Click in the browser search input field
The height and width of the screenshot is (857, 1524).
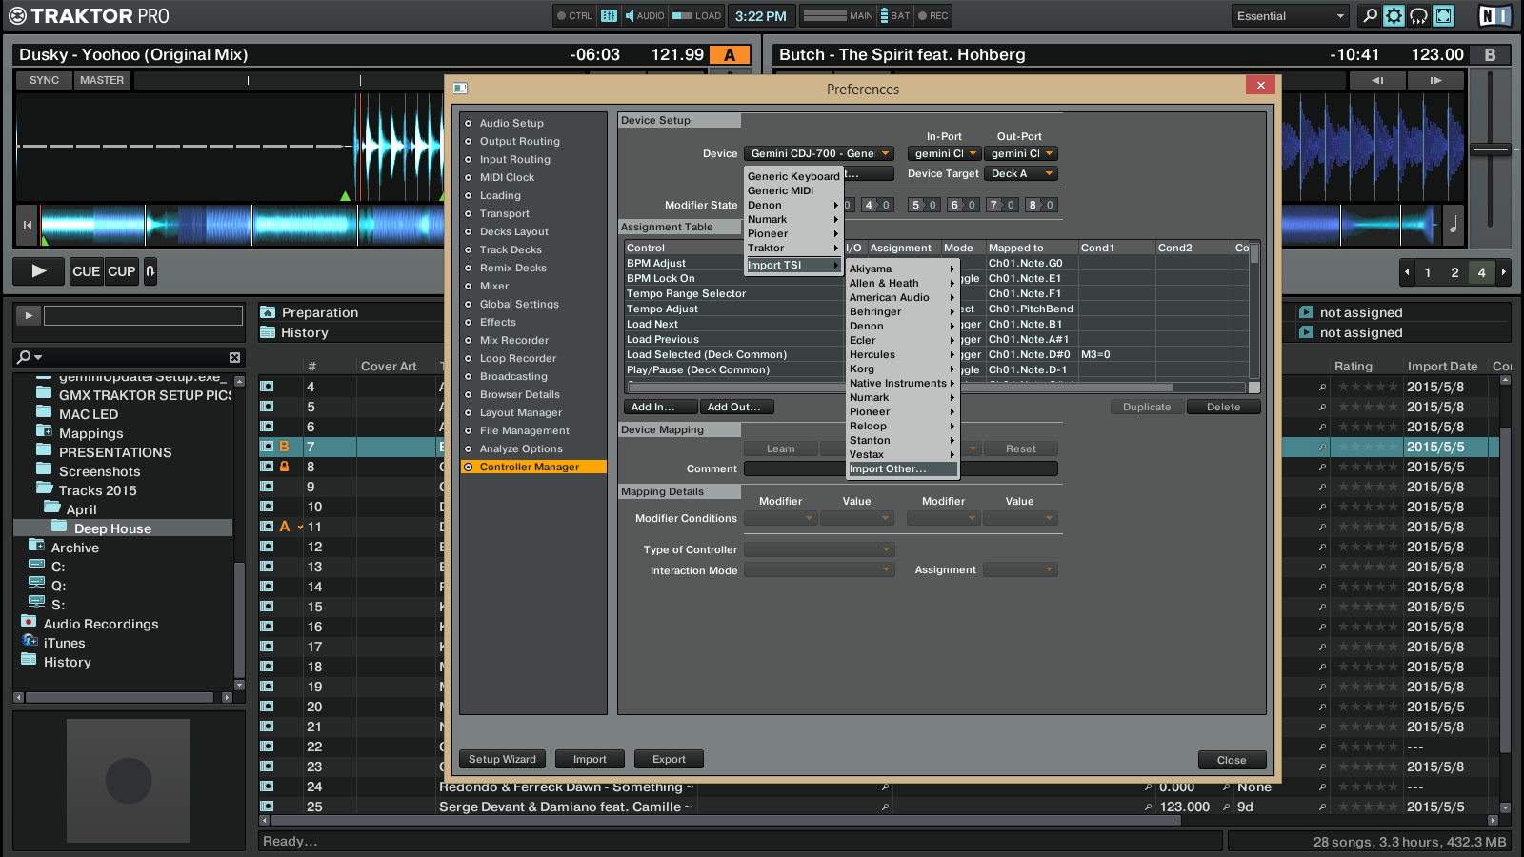click(143, 315)
